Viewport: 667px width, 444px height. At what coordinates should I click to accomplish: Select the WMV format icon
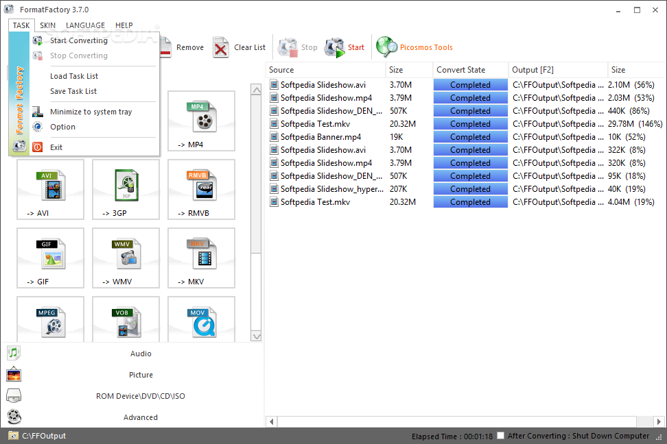126,254
